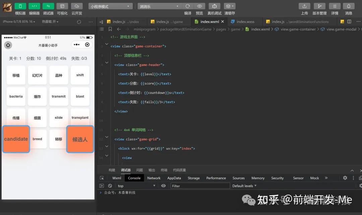Open the Messages (消息) bell icon
This screenshot has height=215, width=362.
[349, 6]
